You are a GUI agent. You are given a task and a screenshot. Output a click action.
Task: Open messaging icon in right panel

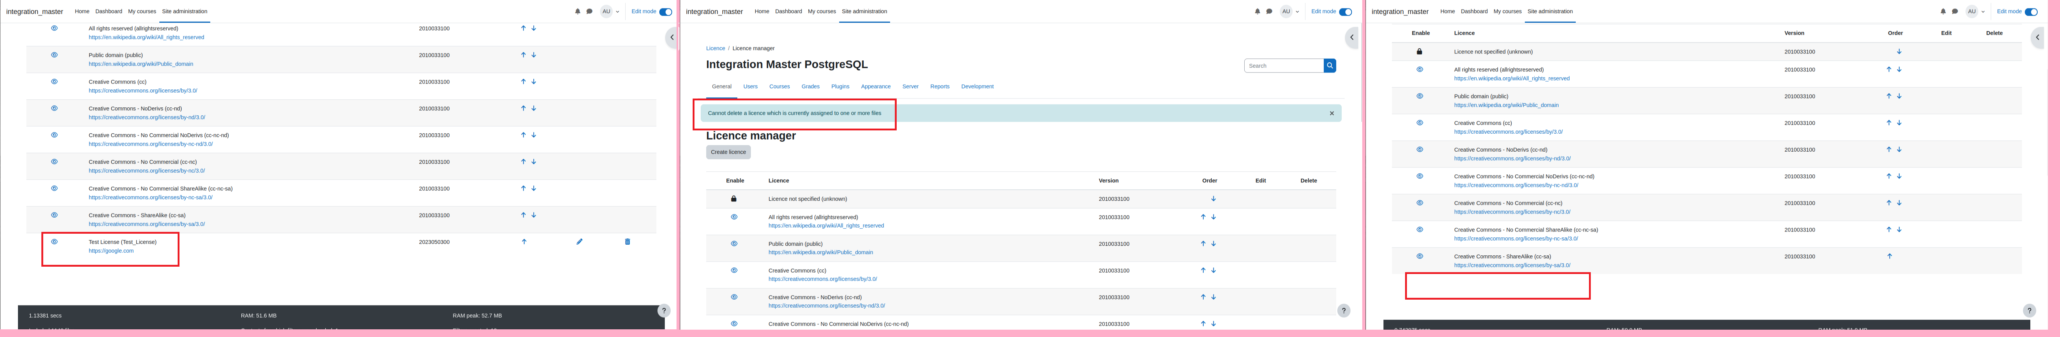(1955, 11)
